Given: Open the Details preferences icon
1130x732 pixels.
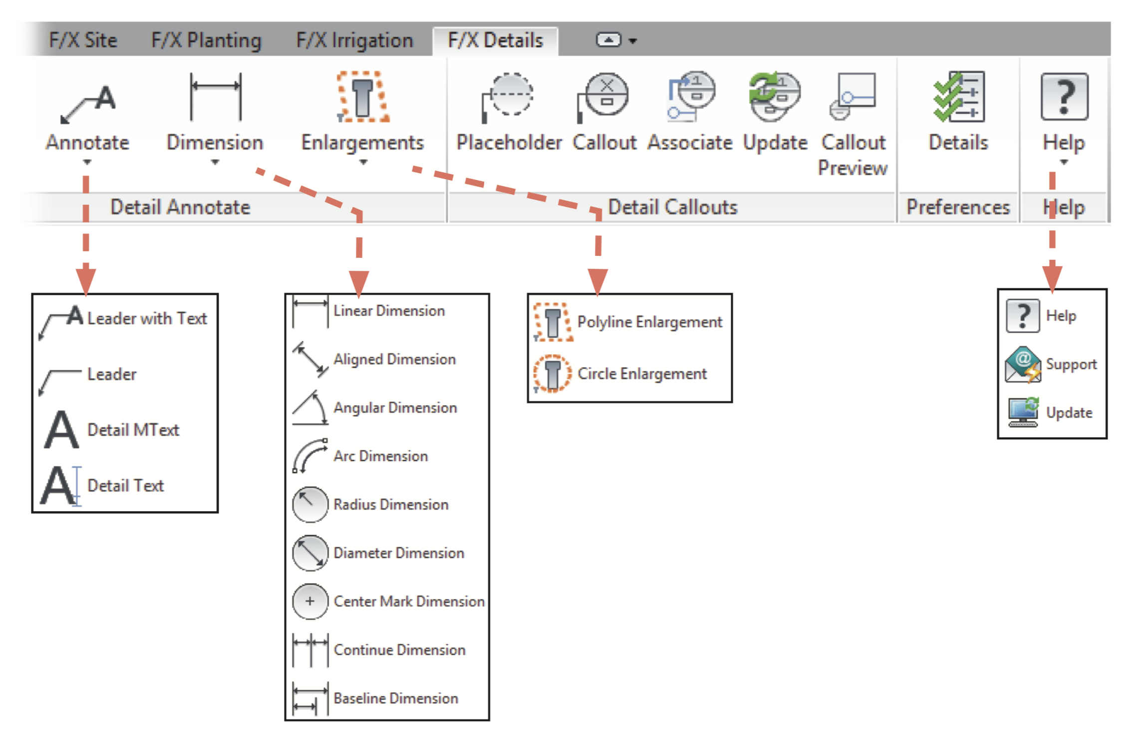Looking at the screenshot, I should tap(958, 97).
